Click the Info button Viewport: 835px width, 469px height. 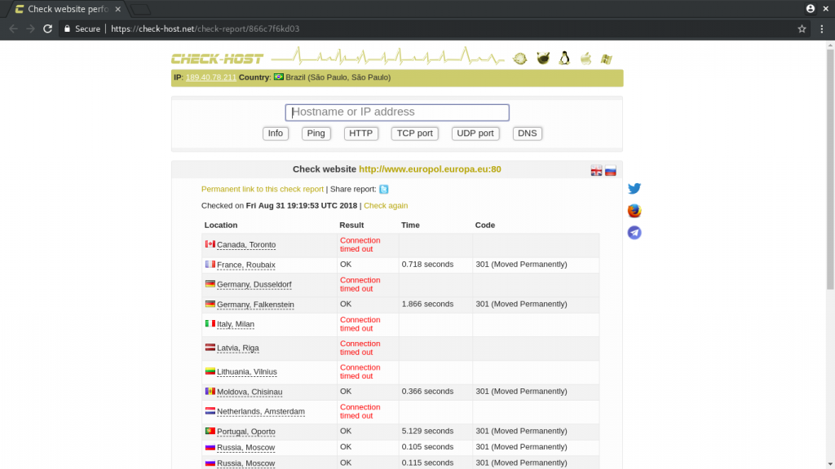click(x=276, y=134)
